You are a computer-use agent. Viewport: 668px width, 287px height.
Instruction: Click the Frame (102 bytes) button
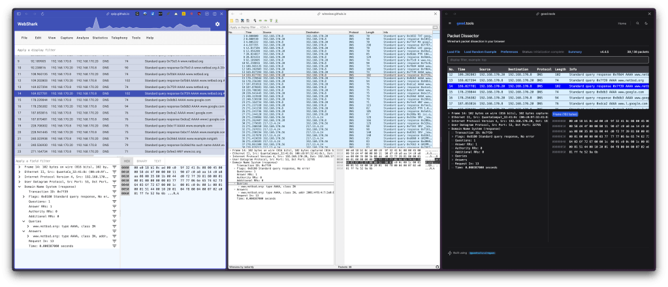point(565,113)
